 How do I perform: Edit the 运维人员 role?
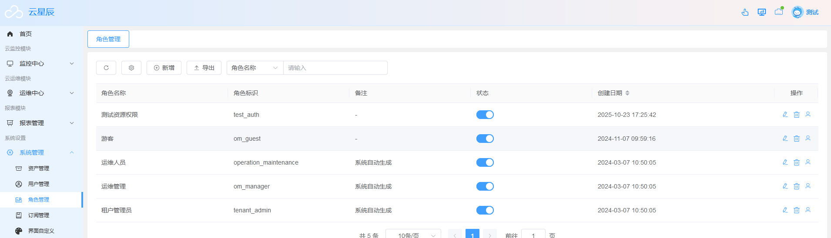pos(785,162)
